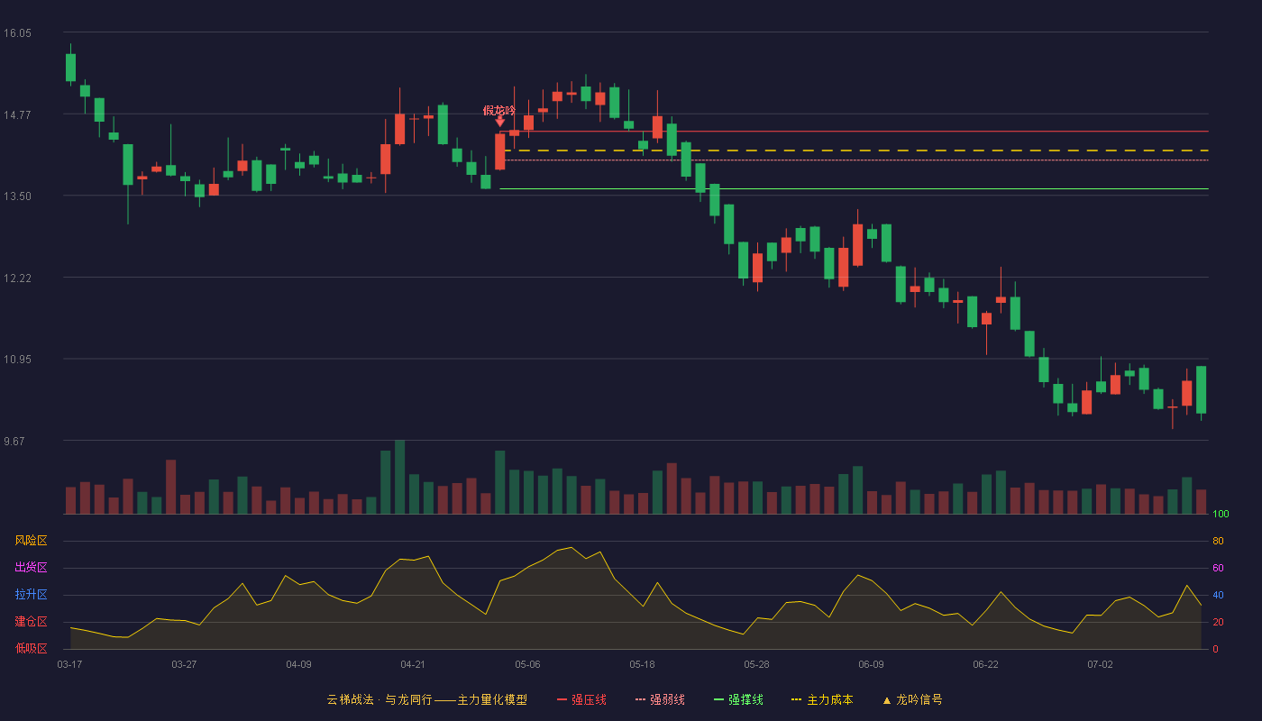Click the 低吸区 zone label
The image size is (1262, 721).
click(x=31, y=648)
